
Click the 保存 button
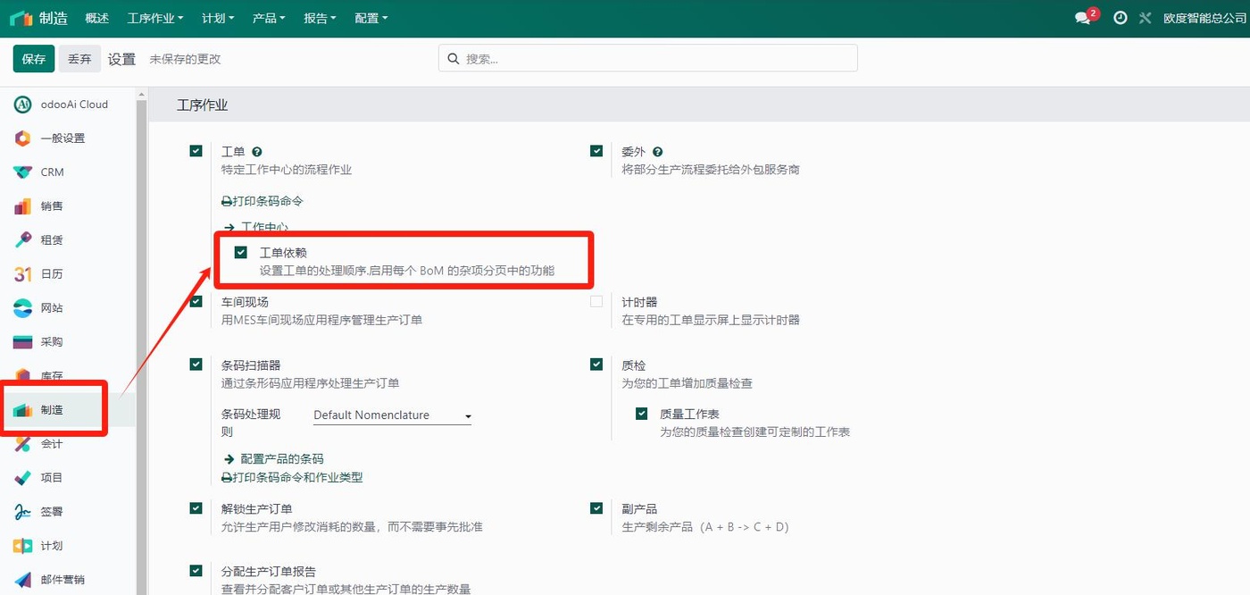click(x=33, y=58)
